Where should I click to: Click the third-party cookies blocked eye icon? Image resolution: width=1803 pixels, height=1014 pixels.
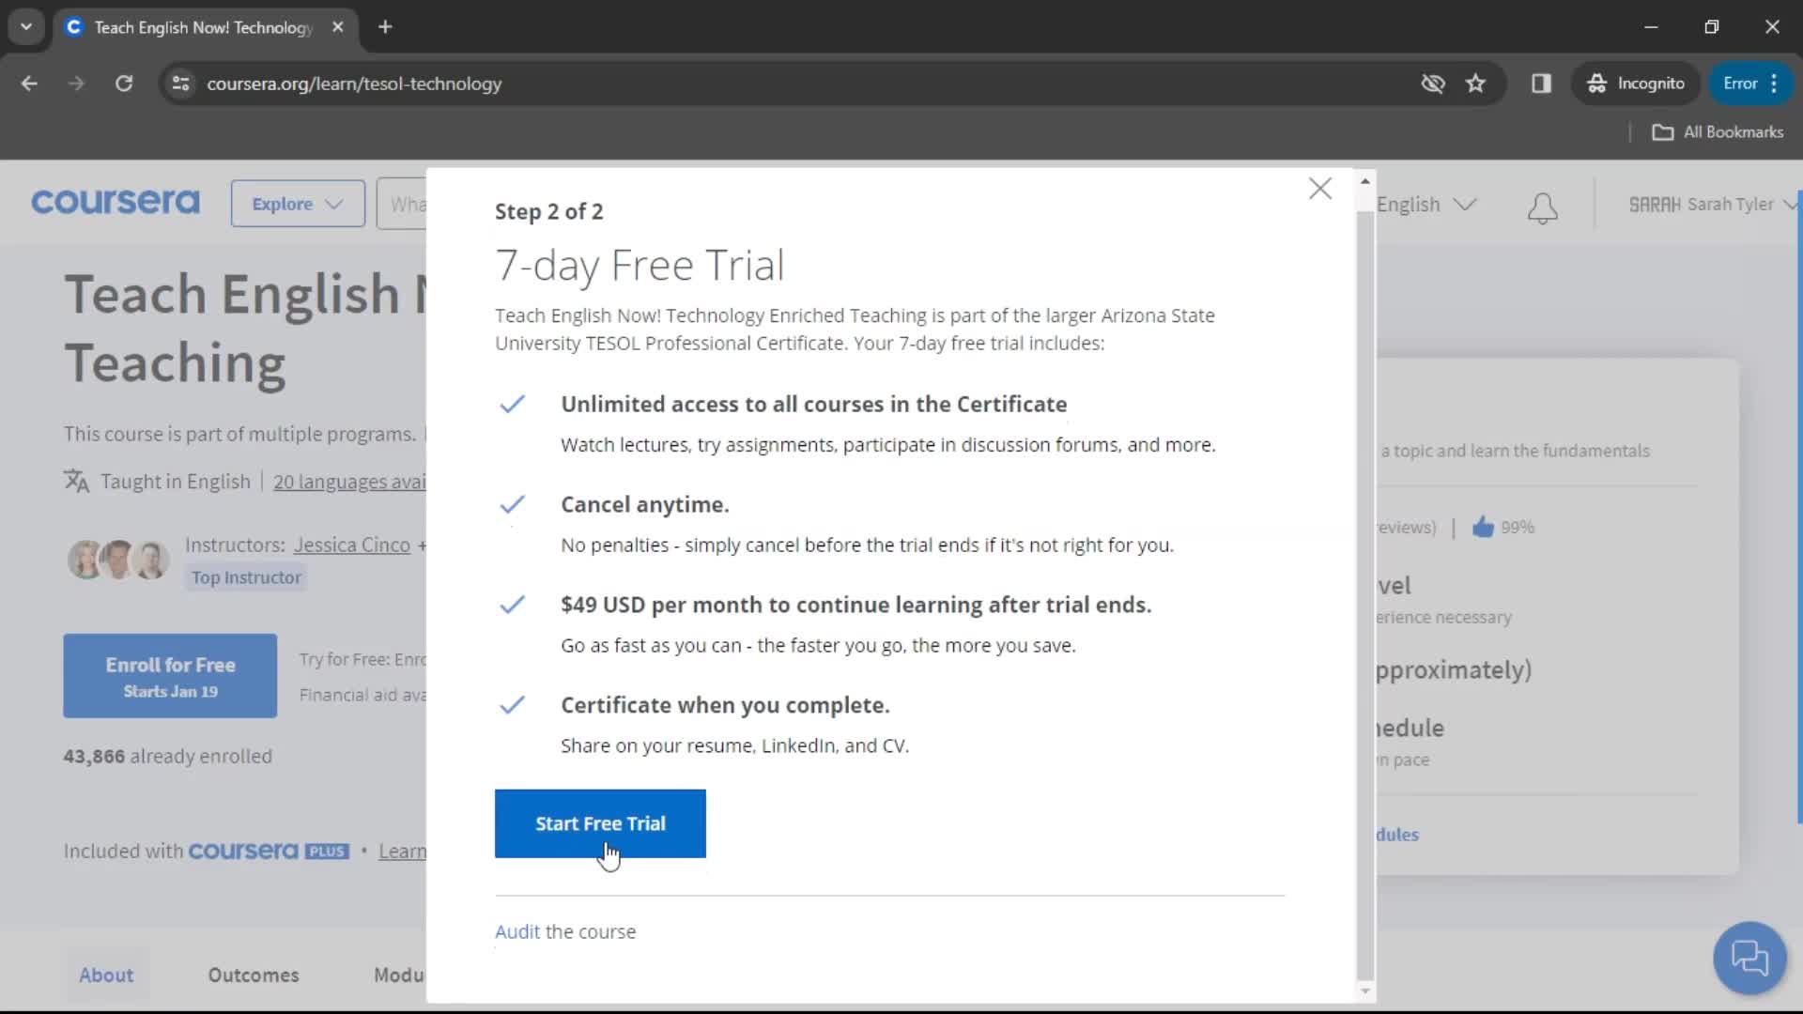1433,84
